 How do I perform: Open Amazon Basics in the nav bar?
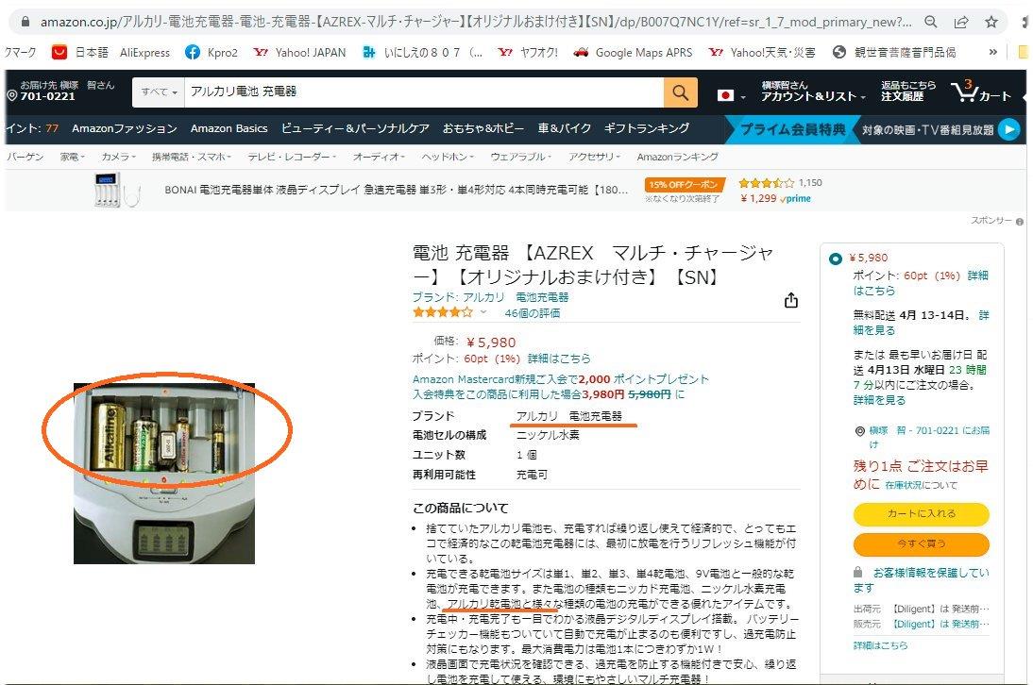tap(229, 128)
